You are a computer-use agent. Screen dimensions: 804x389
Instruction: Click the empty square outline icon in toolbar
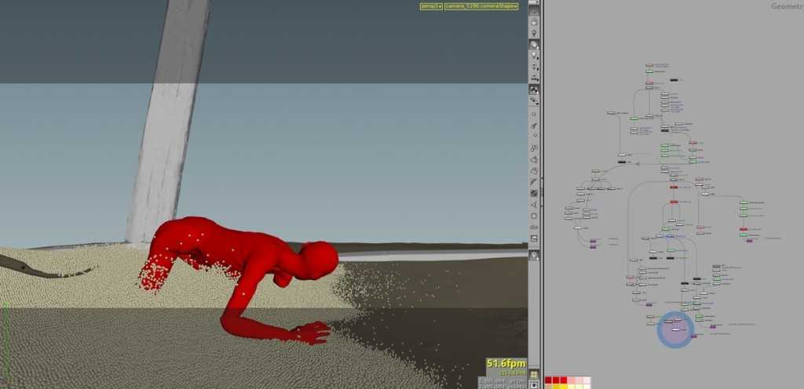click(534, 216)
